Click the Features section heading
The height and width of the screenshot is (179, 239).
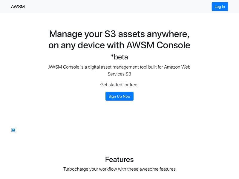point(119,160)
